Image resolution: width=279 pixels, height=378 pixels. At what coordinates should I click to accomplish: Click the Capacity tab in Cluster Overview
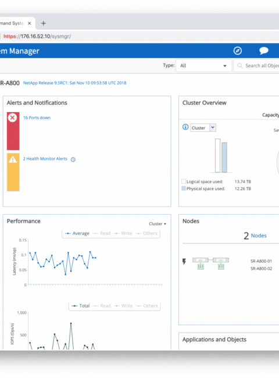pyautogui.click(x=270, y=115)
